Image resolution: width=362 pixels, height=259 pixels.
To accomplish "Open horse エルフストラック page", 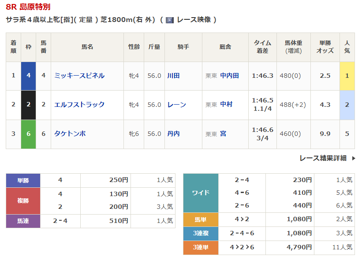I will click(x=79, y=105).
